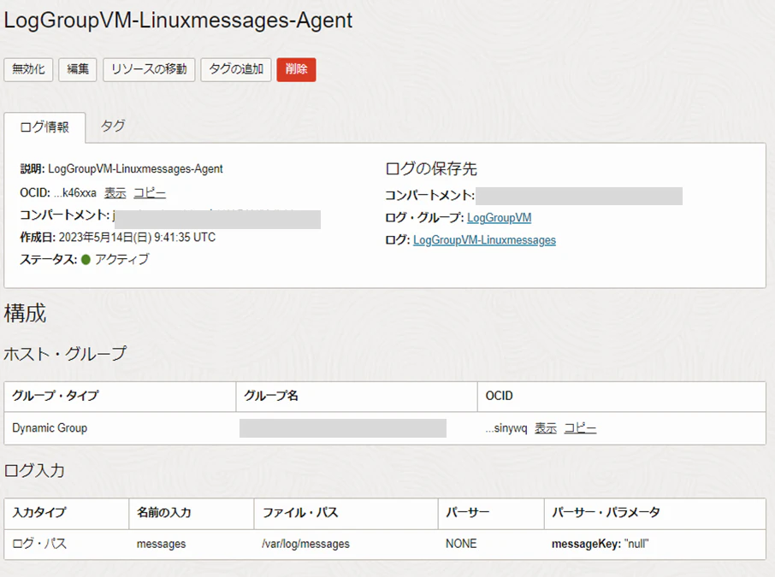
Task: Show the log OCID ending k46xxa
Action: click(x=115, y=192)
